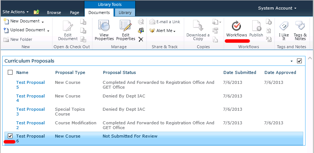314x153 pixels.
Task: Open Tags & Notes
Action: point(300,29)
